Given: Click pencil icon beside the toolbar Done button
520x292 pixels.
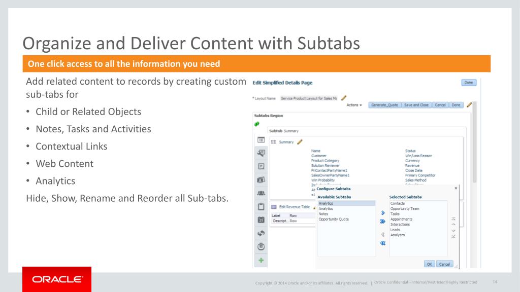Looking at the screenshot, I should tap(469, 105).
